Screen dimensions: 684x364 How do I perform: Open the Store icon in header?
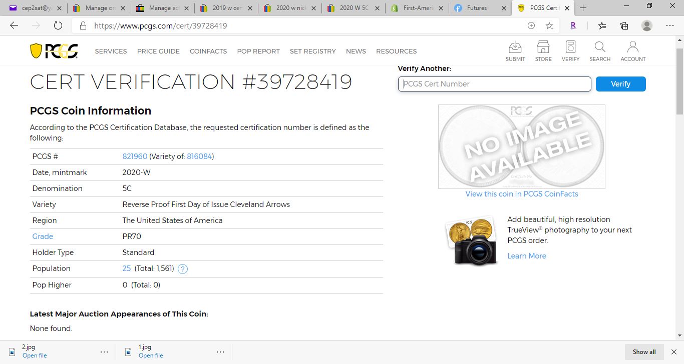pos(543,51)
